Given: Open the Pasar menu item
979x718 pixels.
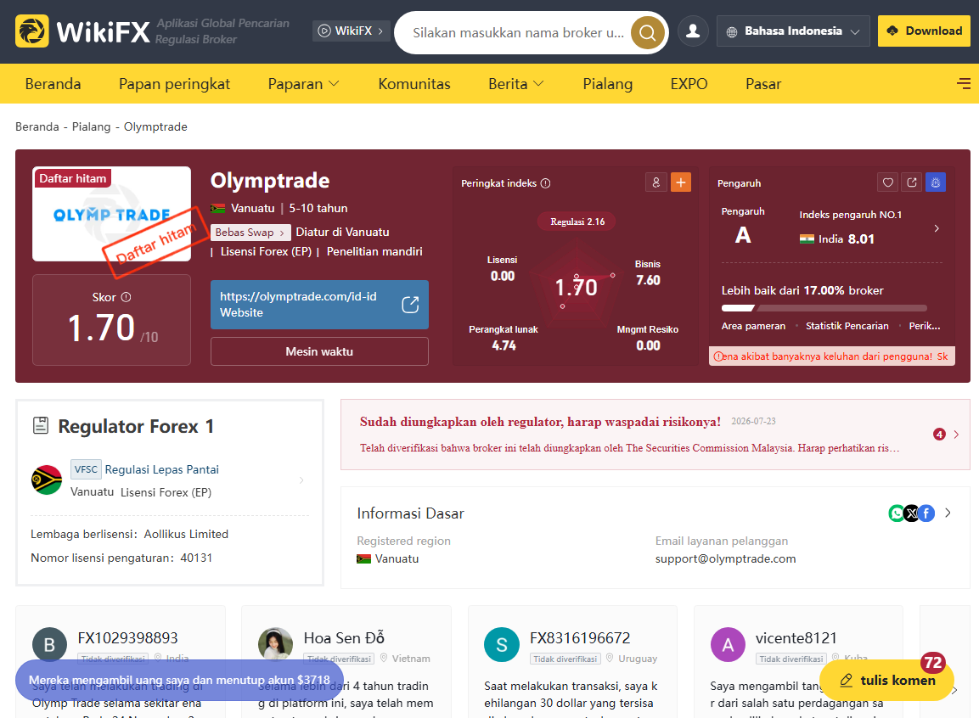Looking at the screenshot, I should pos(763,83).
